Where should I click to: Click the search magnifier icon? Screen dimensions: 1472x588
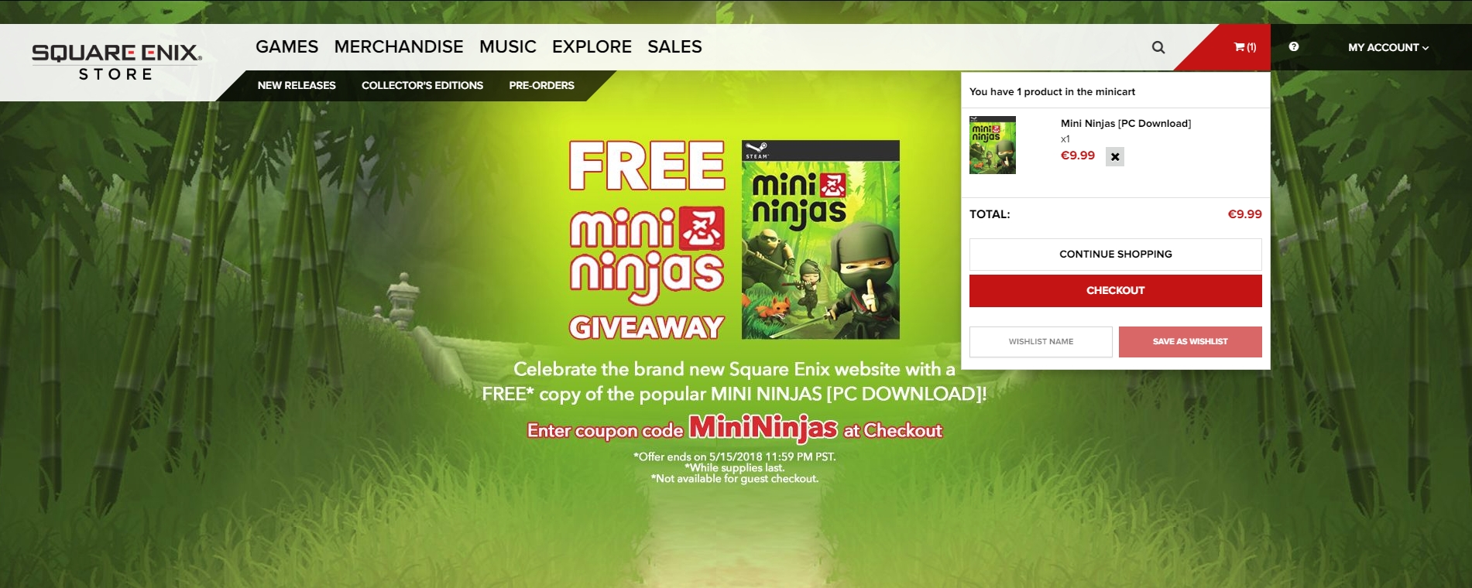pos(1158,47)
